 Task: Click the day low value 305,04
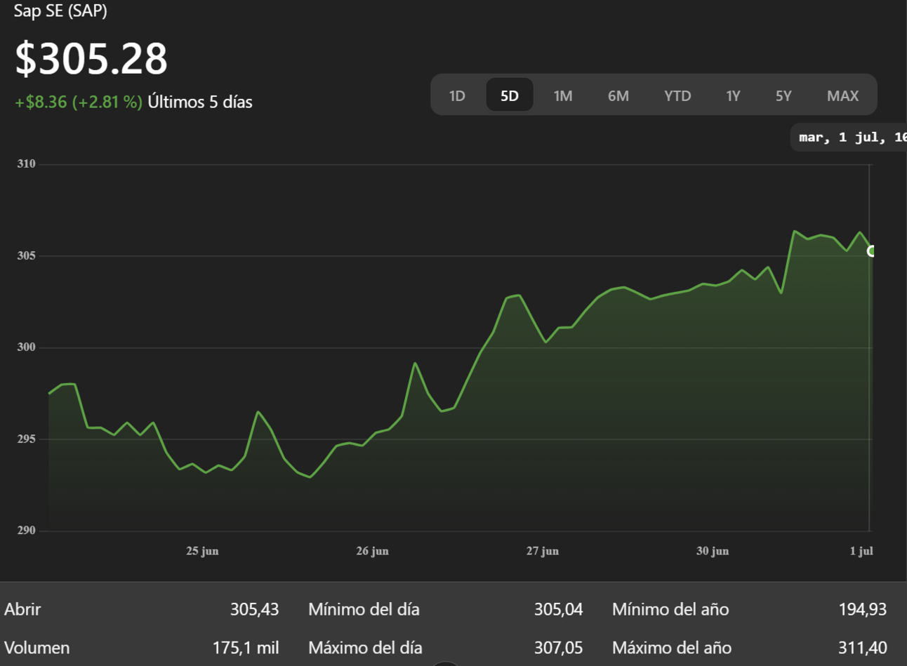point(558,609)
